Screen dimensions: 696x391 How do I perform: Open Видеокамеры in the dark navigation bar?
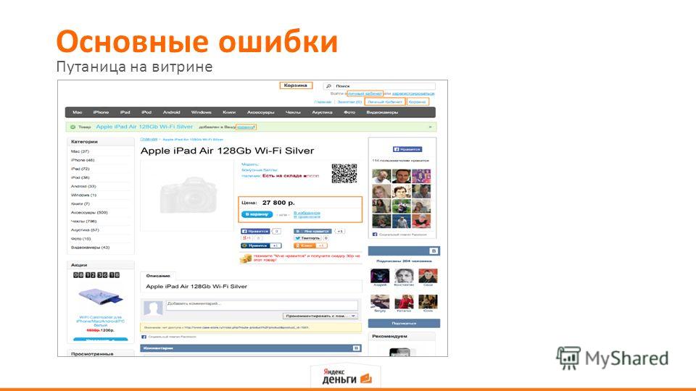pyautogui.click(x=382, y=113)
